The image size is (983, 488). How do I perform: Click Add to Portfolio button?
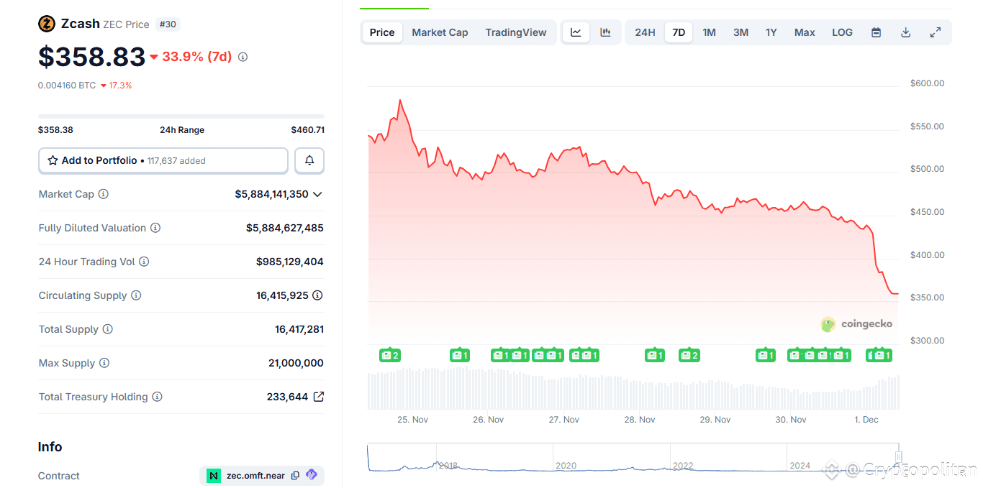tap(163, 160)
